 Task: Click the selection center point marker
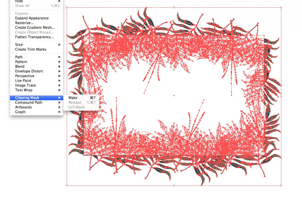(174, 96)
